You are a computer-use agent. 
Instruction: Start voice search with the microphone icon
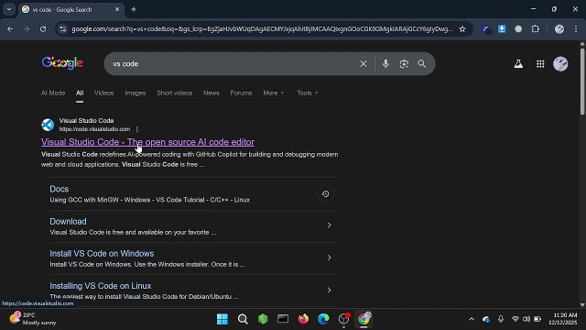pyautogui.click(x=385, y=63)
